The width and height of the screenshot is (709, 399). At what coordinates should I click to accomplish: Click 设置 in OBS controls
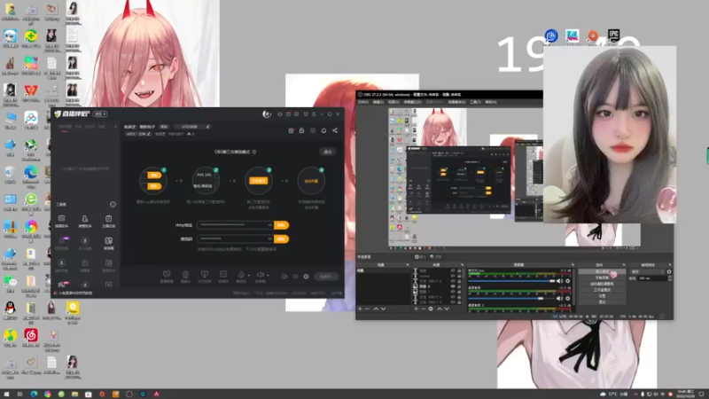click(602, 296)
